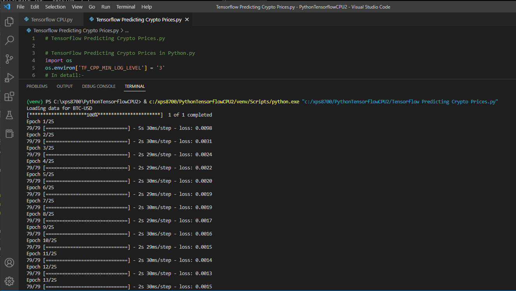Image resolution: width=516 pixels, height=291 pixels.
Task: Click the 'Epoch 13/25' terminal line
Action: click(x=42, y=280)
